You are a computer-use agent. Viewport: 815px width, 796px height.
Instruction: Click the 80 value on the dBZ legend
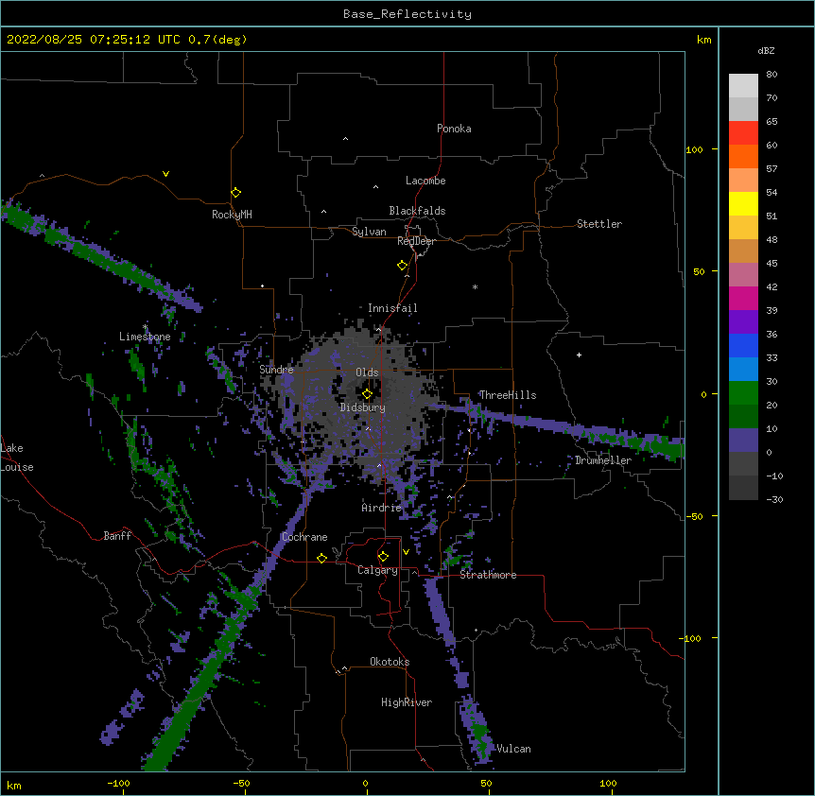(x=772, y=75)
